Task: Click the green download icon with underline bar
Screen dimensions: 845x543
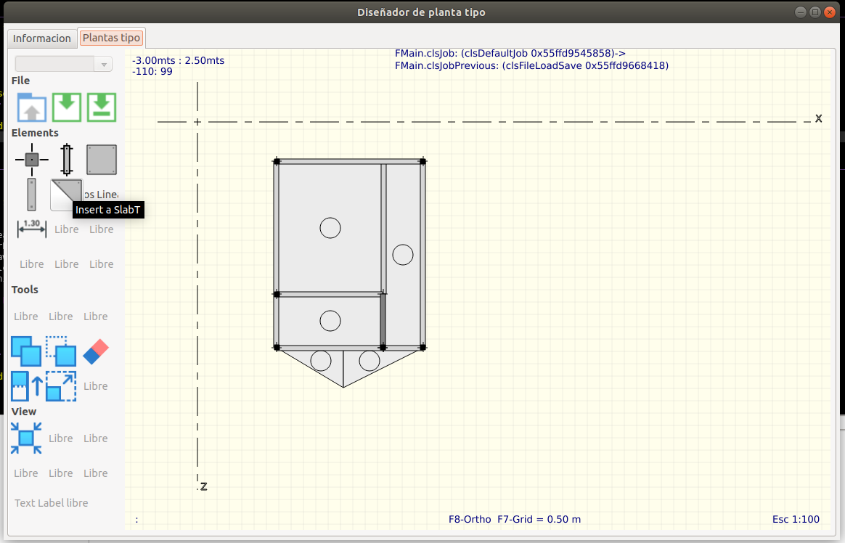Action: pyautogui.click(x=102, y=107)
